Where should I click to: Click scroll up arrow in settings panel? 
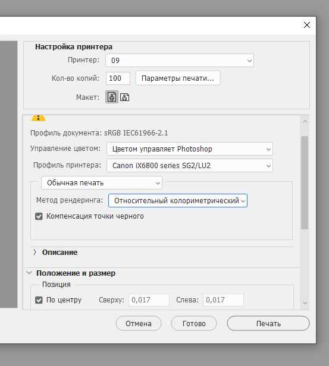point(305,121)
